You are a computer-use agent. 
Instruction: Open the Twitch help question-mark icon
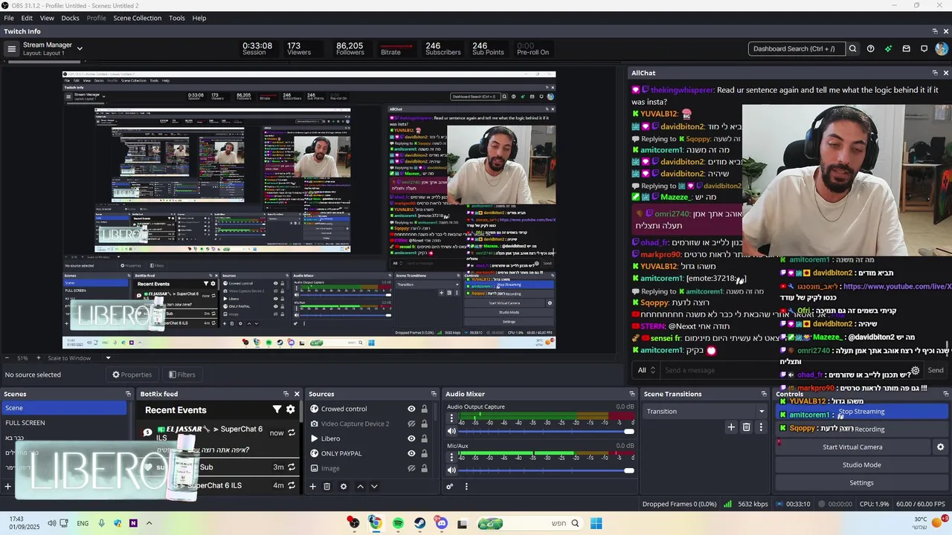(871, 49)
